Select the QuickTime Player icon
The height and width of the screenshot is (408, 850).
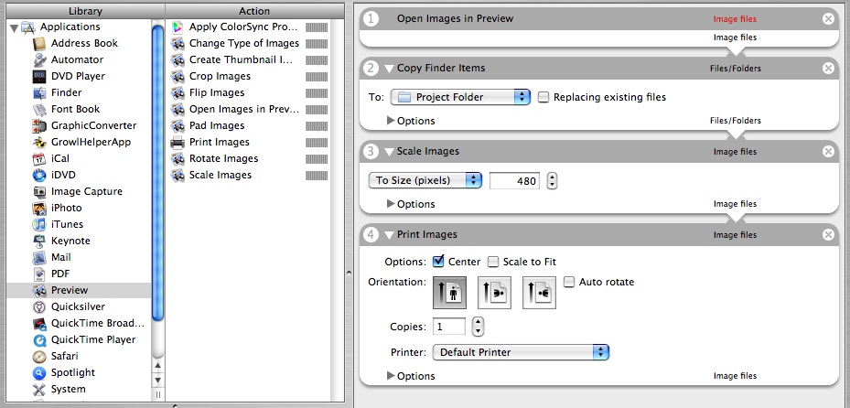39,339
